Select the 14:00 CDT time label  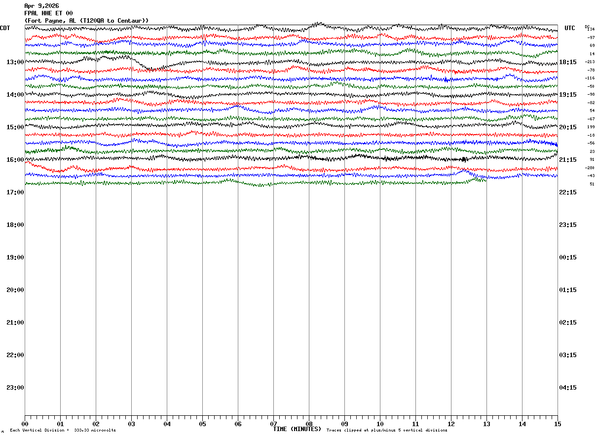click(15, 95)
